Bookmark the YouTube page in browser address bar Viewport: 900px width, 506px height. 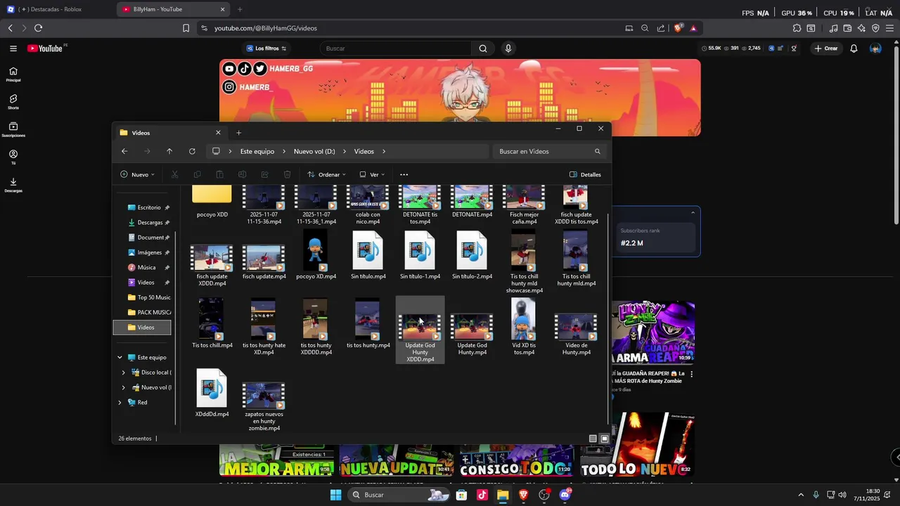pos(186,28)
